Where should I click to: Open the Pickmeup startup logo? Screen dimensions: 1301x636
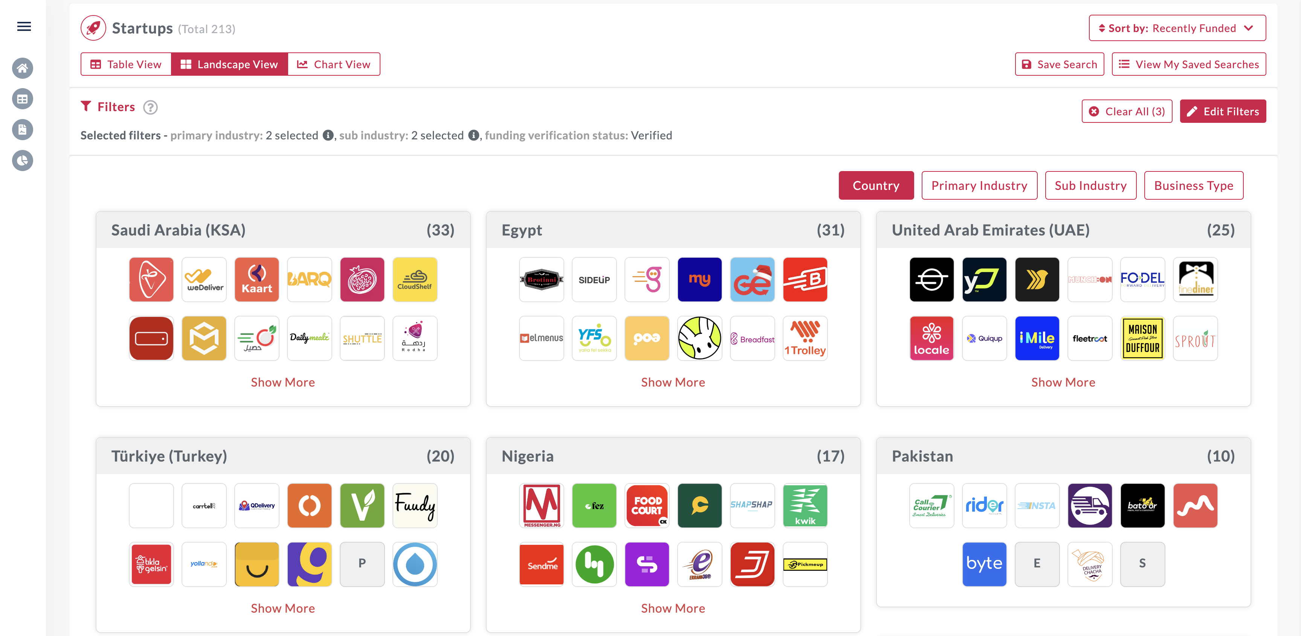click(805, 564)
